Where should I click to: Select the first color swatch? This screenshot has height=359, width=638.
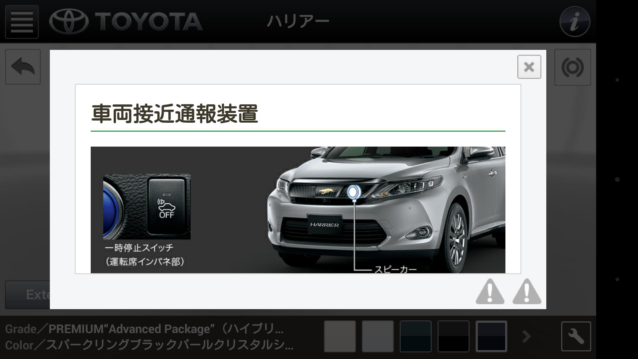tap(340, 336)
